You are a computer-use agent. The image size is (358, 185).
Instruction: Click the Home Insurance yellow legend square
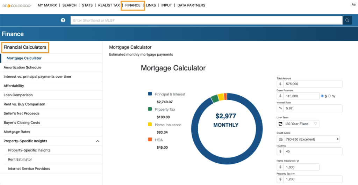(150, 125)
